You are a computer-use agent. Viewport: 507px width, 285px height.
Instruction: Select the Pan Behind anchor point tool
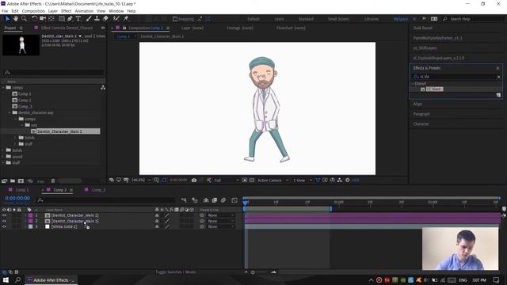click(x=51, y=19)
